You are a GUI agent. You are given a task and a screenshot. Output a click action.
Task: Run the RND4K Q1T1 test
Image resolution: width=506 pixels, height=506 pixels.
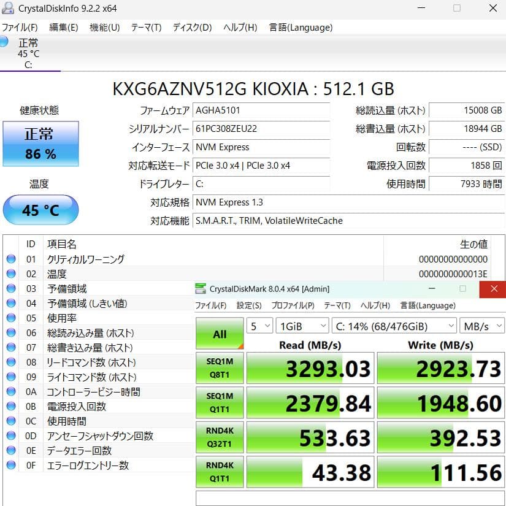[220, 472]
